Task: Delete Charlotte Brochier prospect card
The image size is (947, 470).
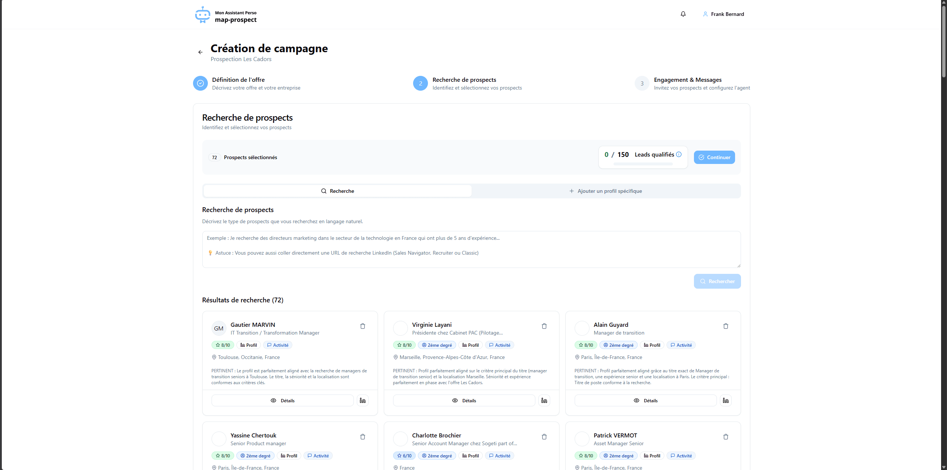Action: pyautogui.click(x=544, y=437)
